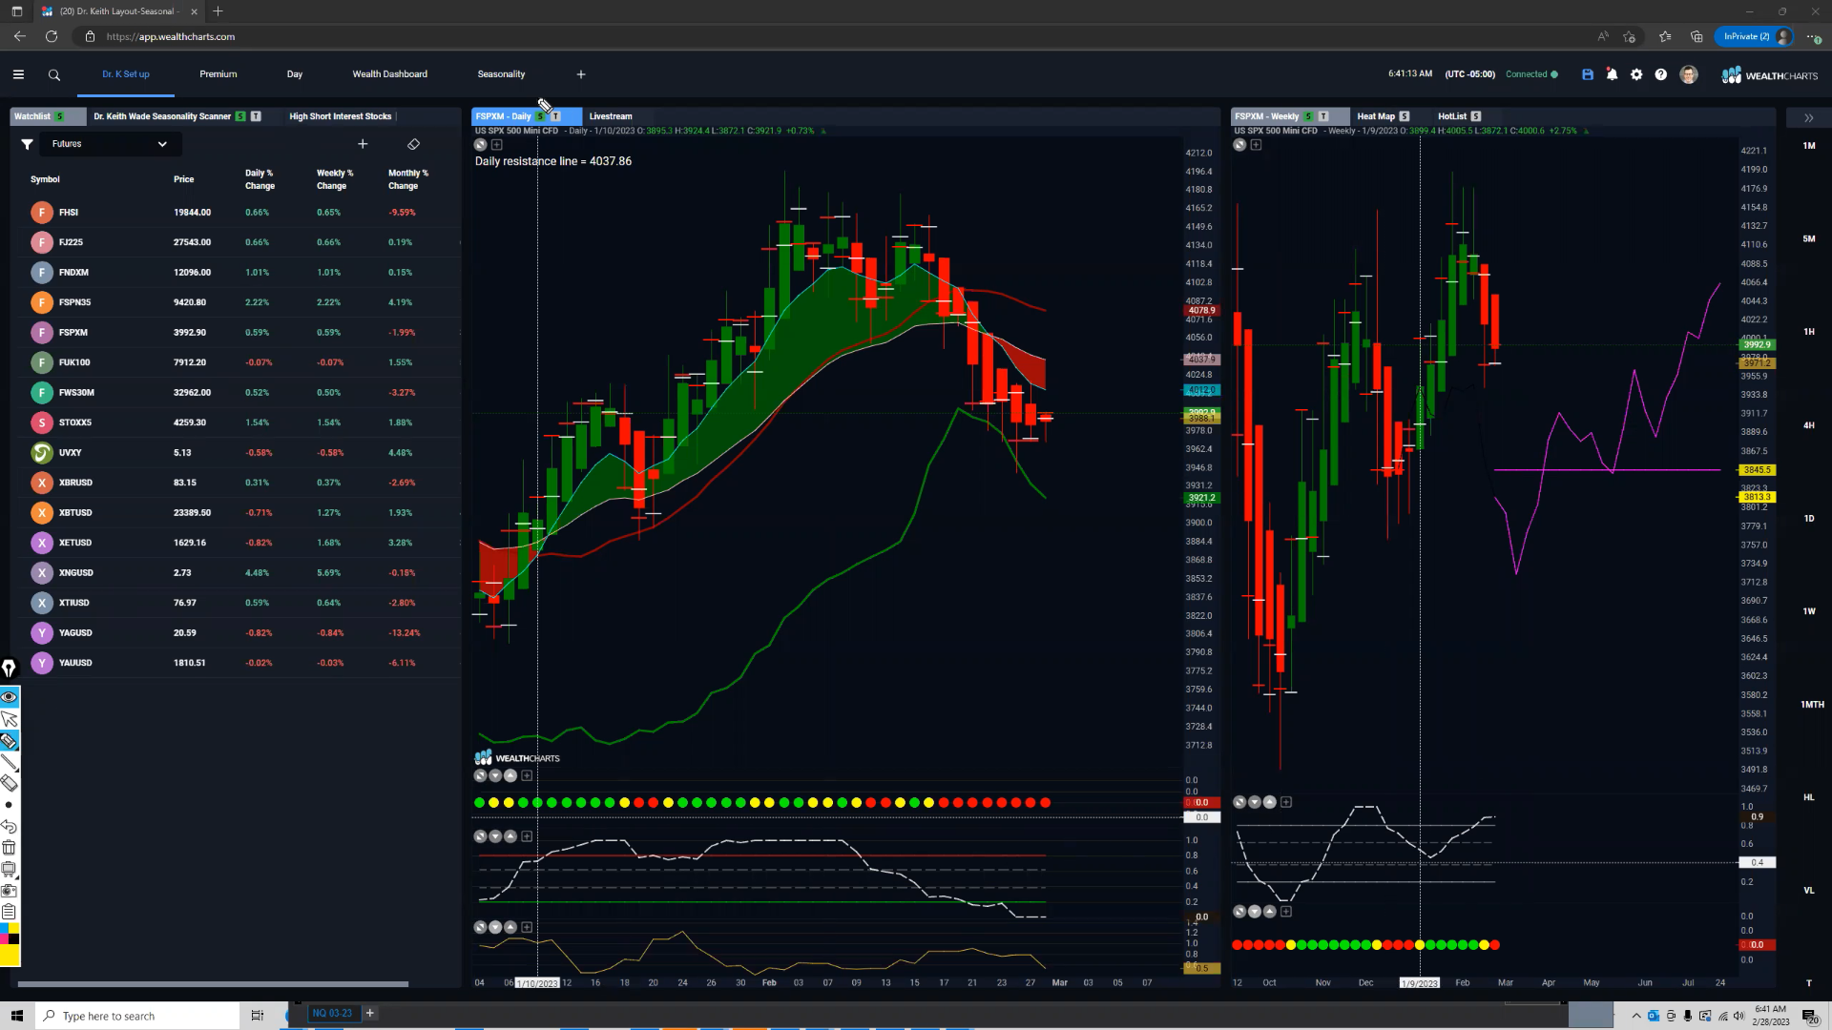Viewport: 1832px width, 1030px height.
Task: Pick the magenta color swatch
Action: tap(5, 939)
